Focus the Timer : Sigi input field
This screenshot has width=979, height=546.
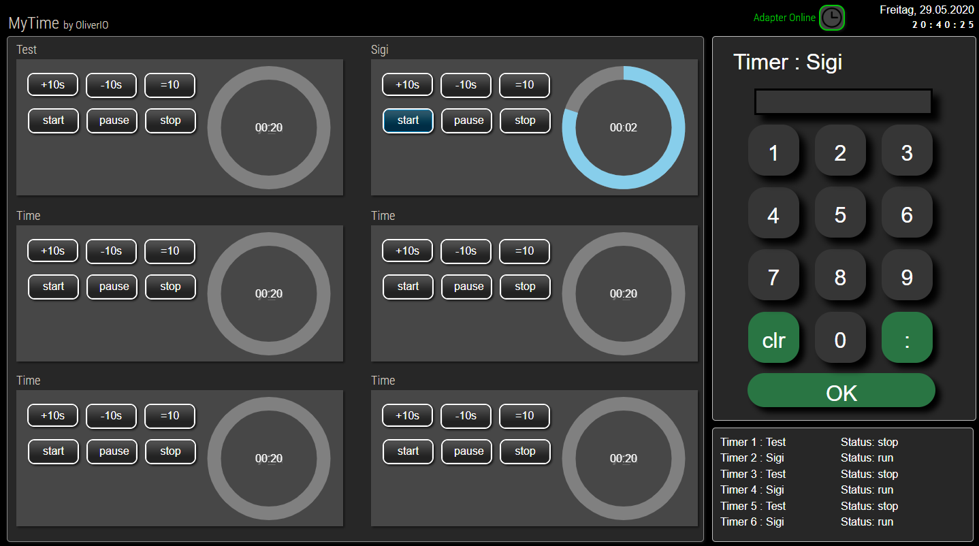pos(843,101)
